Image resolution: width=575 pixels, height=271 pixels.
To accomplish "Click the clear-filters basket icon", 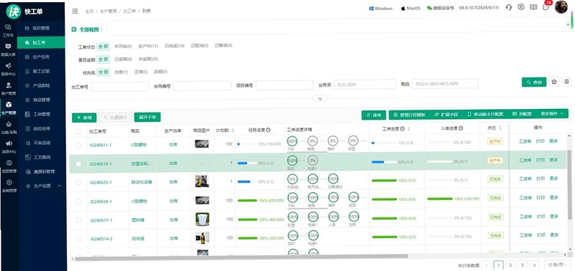I will pyautogui.click(x=554, y=82).
